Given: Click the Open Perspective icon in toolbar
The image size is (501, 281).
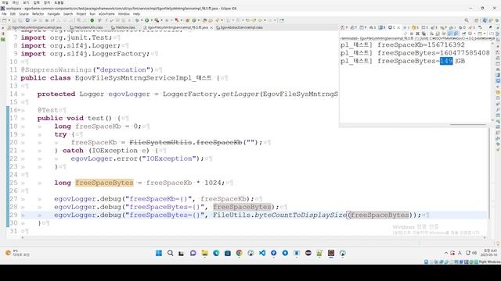Looking at the screenshot, I should coord(477,20).
